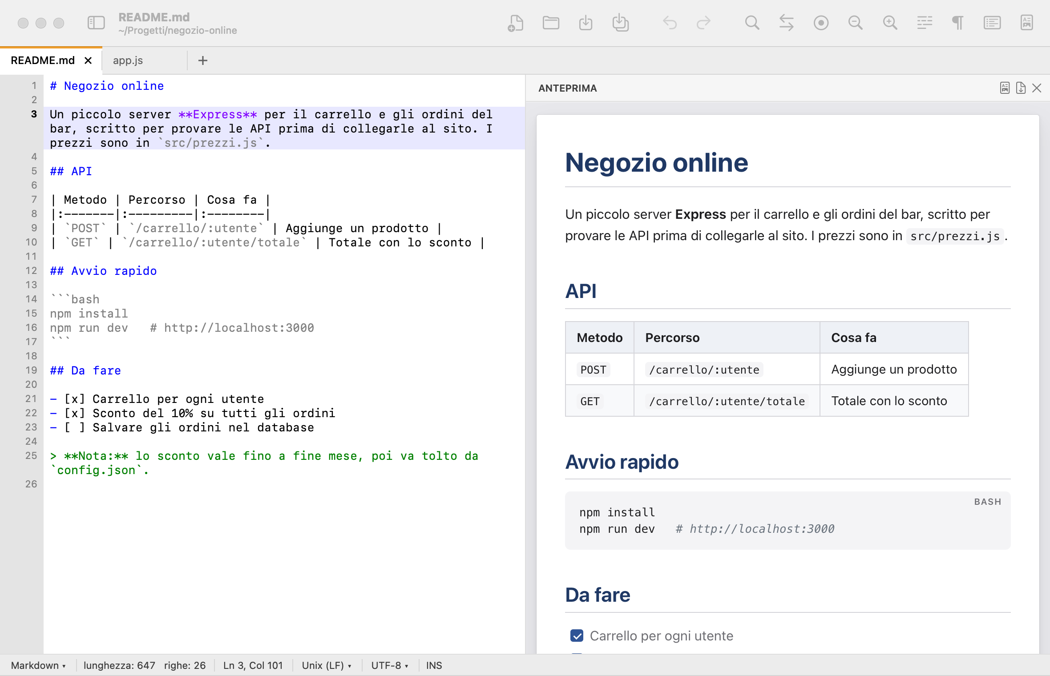Undo the last edit
Screen dimensions: 1050x676
[670, 23]
